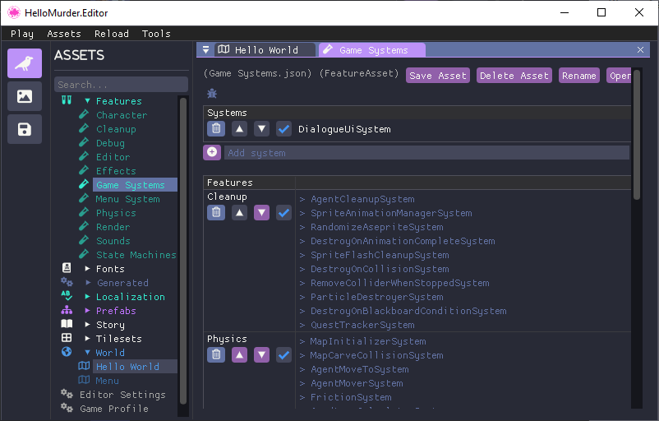Viewport: 659px width, 421px height.
Task: Click the bug icon under the asset name
Action: pos(211,94)
